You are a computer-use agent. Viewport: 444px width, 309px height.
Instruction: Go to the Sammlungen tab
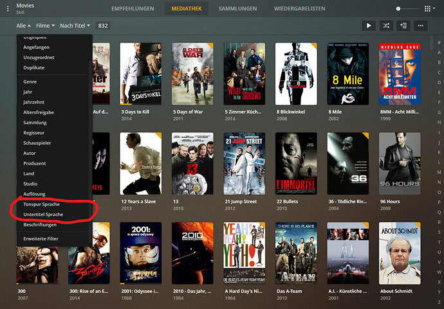(237, 8)
